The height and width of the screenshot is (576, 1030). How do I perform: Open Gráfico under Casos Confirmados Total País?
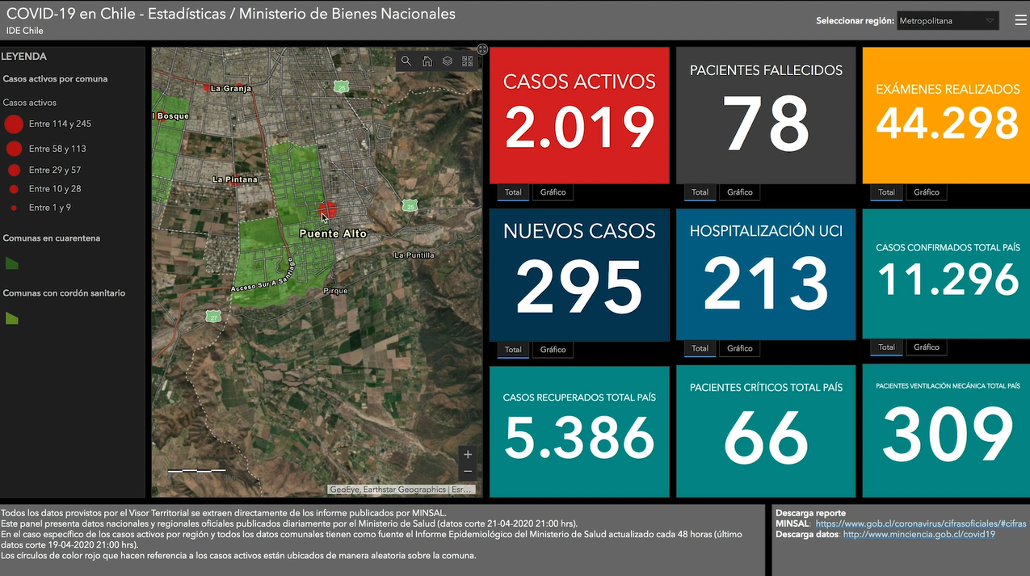[927, 347]
